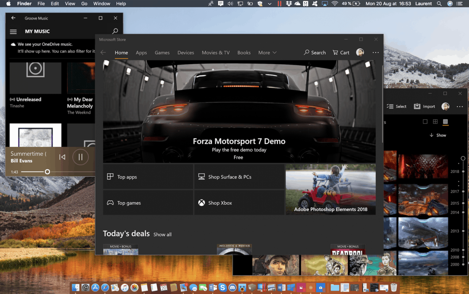This screenshot has height=294, width=469.
Task: Click Import in the Photos window
Action: (425, 106)
